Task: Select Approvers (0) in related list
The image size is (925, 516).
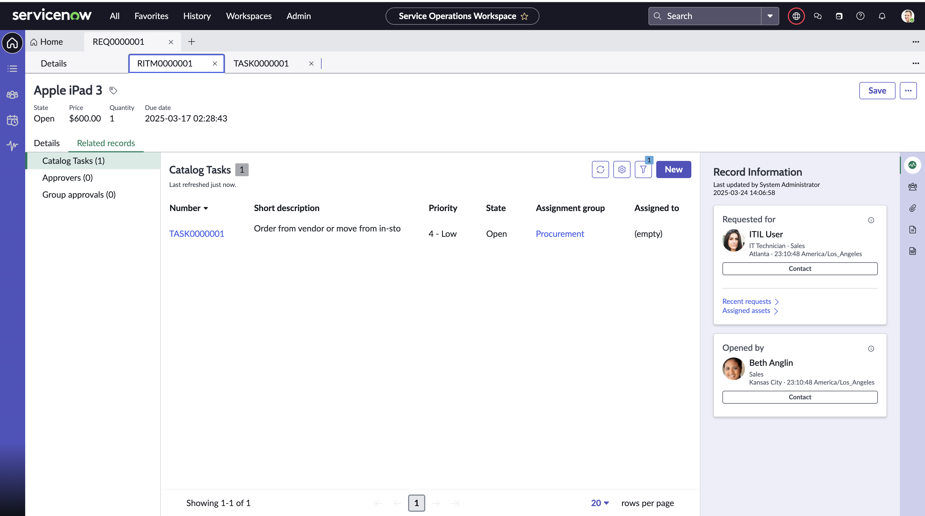Action: click(x=93, y=178)
